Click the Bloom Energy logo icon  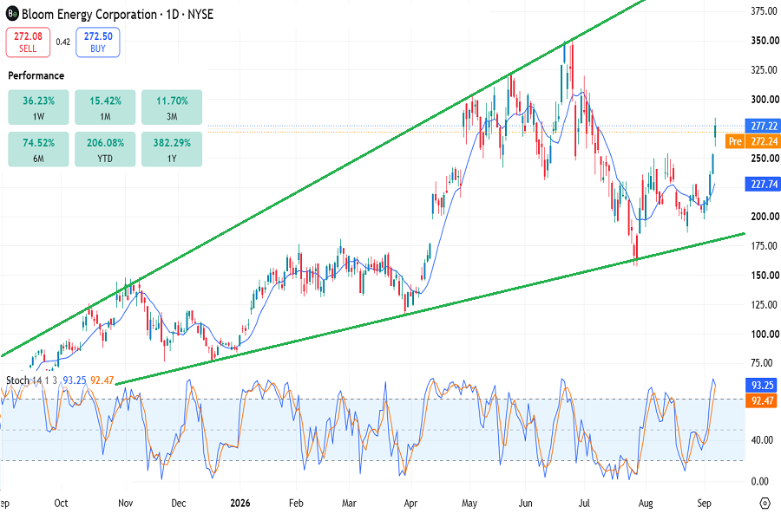[x=12, y=14]
